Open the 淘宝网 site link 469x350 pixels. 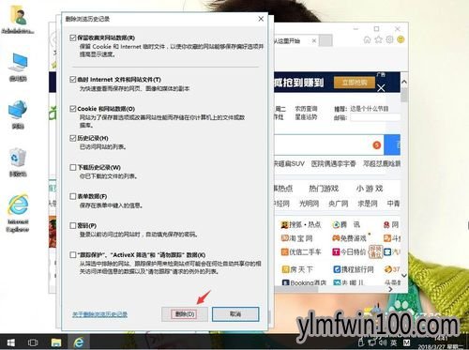296,238
